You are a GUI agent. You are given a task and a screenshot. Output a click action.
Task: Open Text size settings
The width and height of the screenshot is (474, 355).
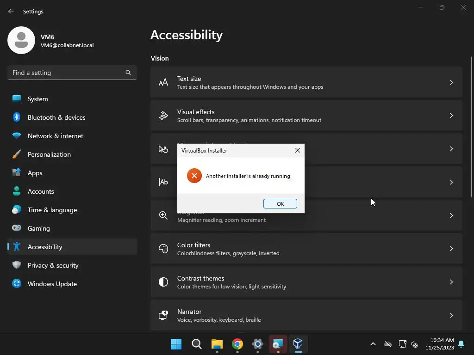[306, 82]
